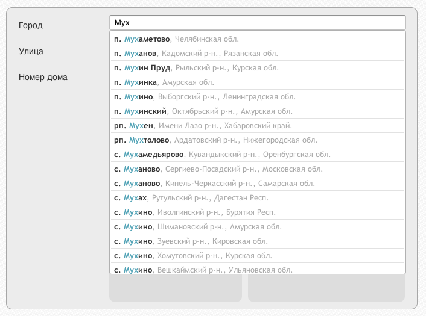Click the Город text input field
This screenshot has height=316, width=426.
(x=257, y=23)
